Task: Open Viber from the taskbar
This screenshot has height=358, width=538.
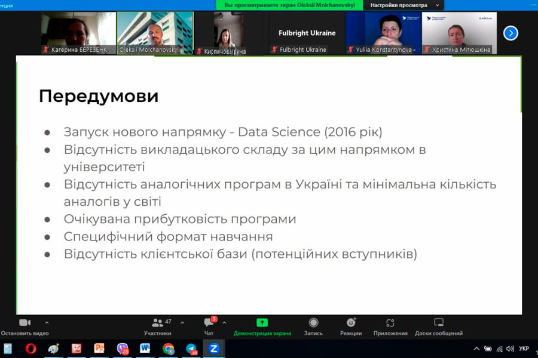Action: click(x=123, y=348)
